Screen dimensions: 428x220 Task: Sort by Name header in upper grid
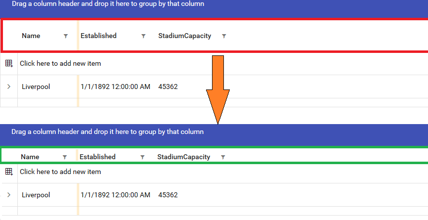point(31,36)
